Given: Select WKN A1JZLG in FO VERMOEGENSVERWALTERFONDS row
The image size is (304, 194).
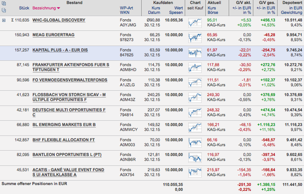Looking at the screenshot, I should [127, 85].
